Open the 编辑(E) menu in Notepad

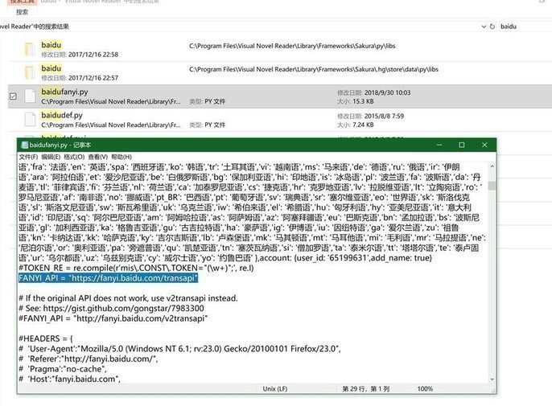click(x=51, y=157)
